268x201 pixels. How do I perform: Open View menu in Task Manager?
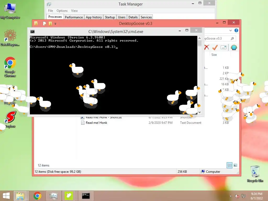74,10
